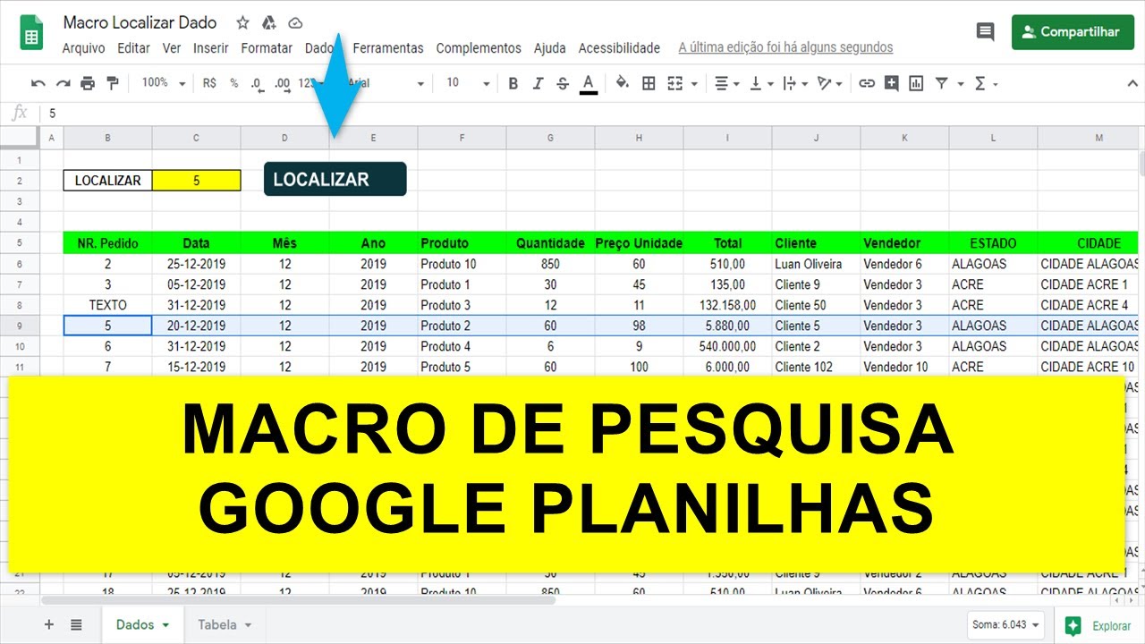Image resolution: width=1145 pixels, height=644 pixels.
Task: Decrease decimal places
Action: (x=257, y=83)
